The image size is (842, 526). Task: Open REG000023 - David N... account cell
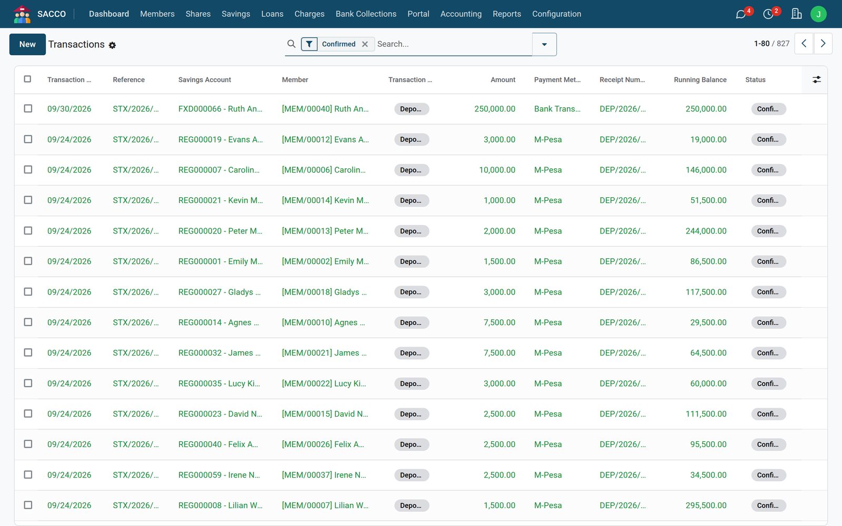point(220,414)
